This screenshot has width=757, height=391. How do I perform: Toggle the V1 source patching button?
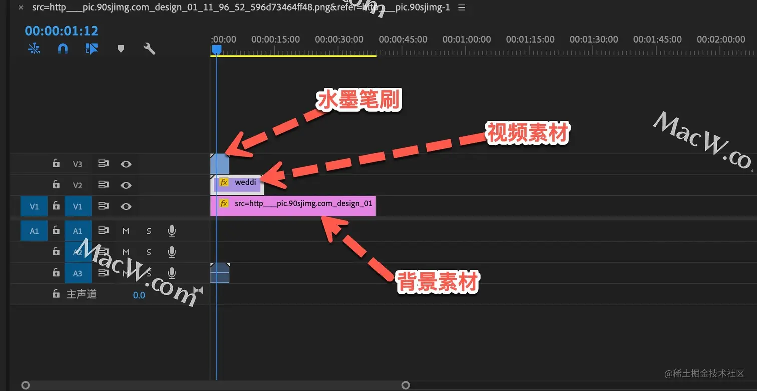(x=34, y=206)
